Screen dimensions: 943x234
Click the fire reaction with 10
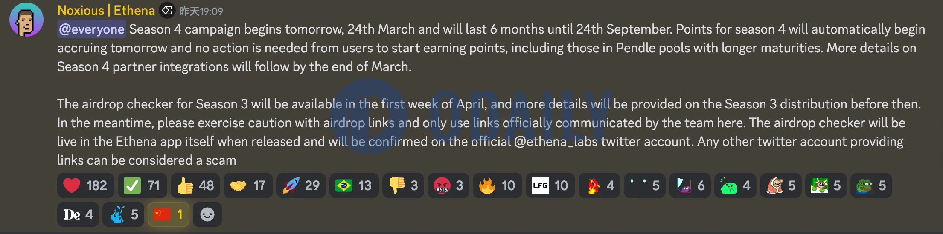point(497,185)
